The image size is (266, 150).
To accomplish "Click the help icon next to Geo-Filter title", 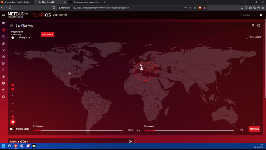I will click(x=65, y=15).
